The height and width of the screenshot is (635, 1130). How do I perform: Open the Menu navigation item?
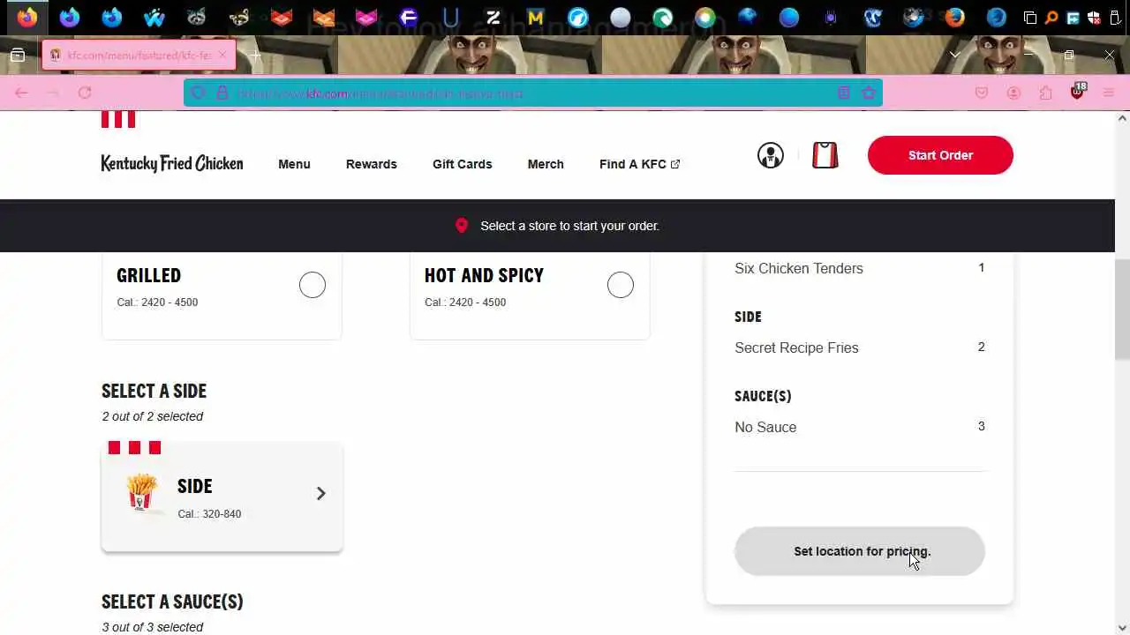point(294,164)
